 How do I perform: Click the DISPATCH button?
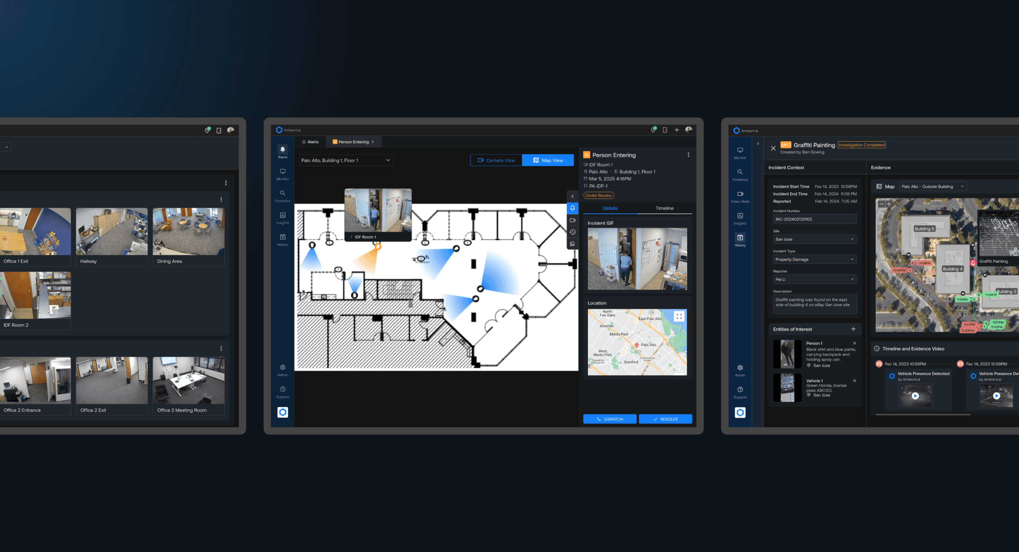[x=610, y=419]
